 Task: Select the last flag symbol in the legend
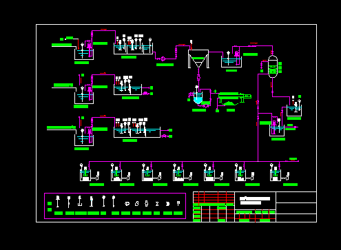coord(178,203)
